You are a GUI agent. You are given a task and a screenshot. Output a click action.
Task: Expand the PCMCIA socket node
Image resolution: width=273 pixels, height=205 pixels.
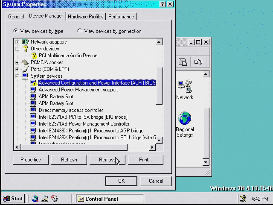pyautogui.click(x=17, y=62)
